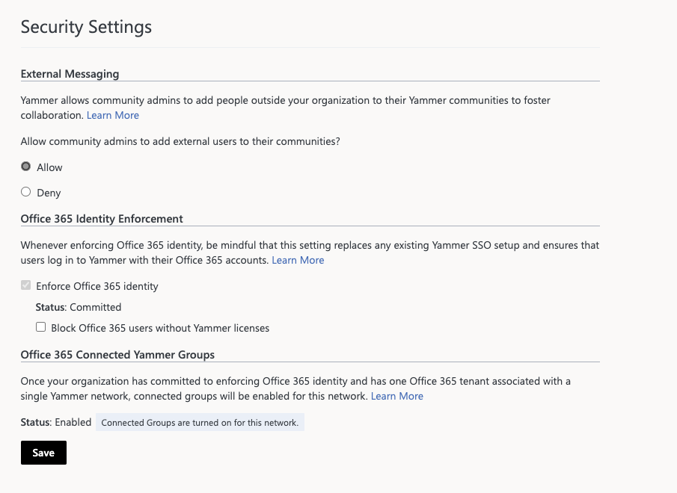
Task: Select the Deny radio button
Action: [x=26, y=192]
